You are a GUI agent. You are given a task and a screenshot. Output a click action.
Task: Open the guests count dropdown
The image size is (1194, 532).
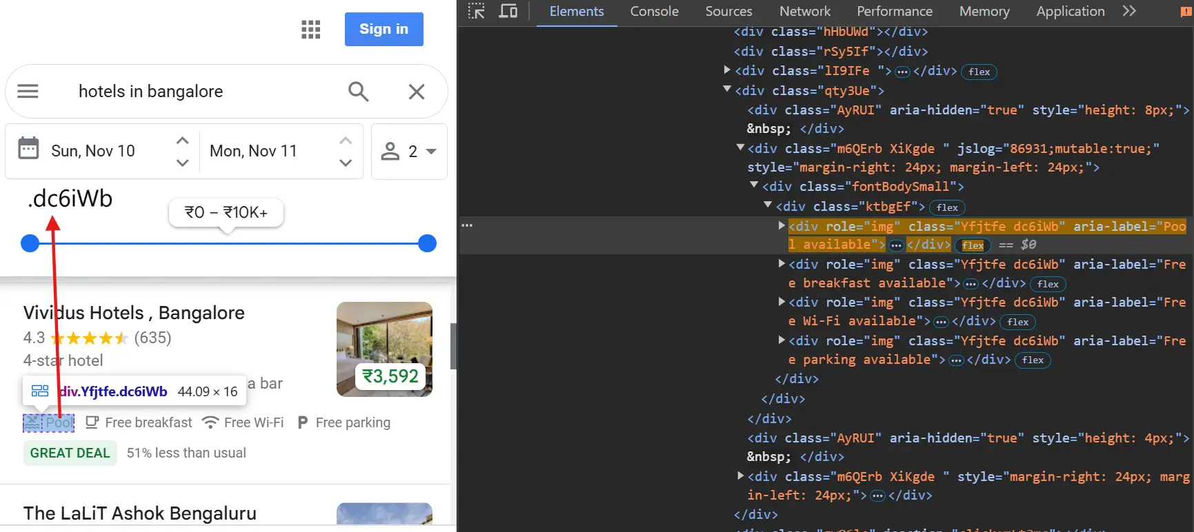coord(409,152)
